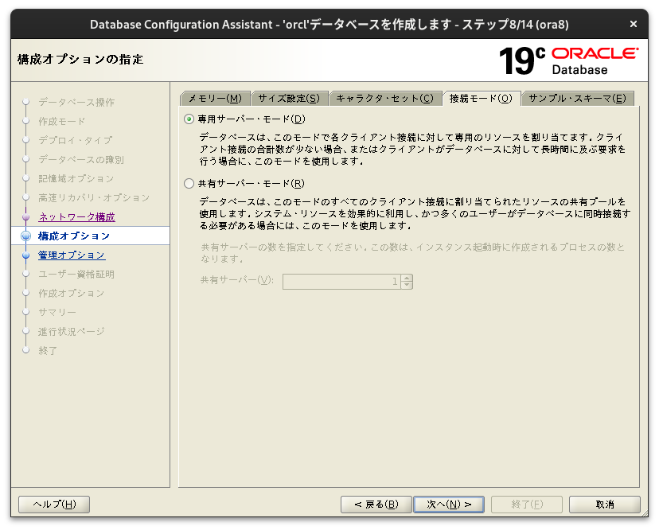Viewport: 659px width, 530px height.
Task: Cancel the wizard with 取消
Action: click(604, 504)
